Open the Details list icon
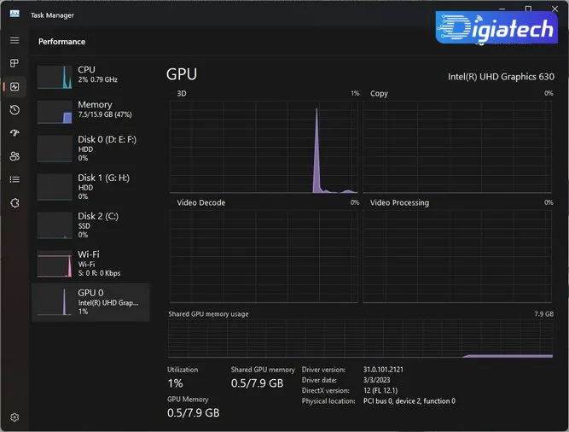 (x=15, y=179)
